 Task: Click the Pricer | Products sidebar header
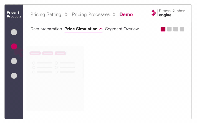[14, 14]
